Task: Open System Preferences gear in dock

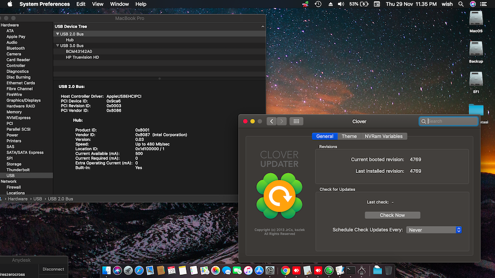Action: pyautogui.click(x=270, y=270)
